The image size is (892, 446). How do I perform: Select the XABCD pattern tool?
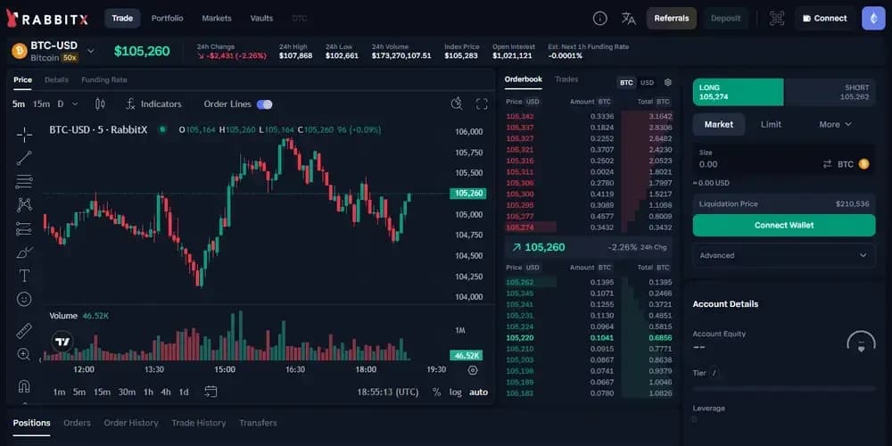coord(24,204)
